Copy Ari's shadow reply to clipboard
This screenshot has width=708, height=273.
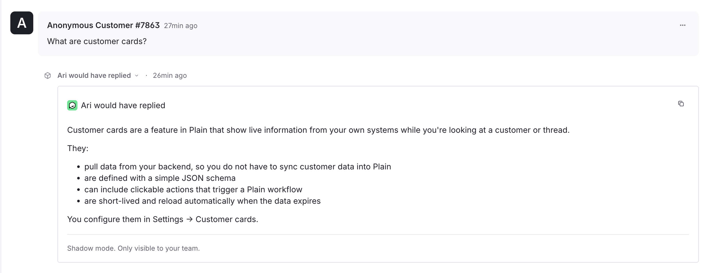click(x=681, y=104)
